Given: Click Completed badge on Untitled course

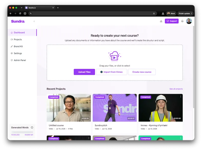Looking at the screenshot, I should pyautogui.click(x=54, y=97).
